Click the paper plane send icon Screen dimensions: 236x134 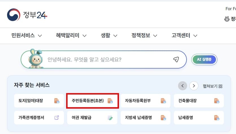coord(176,60)
